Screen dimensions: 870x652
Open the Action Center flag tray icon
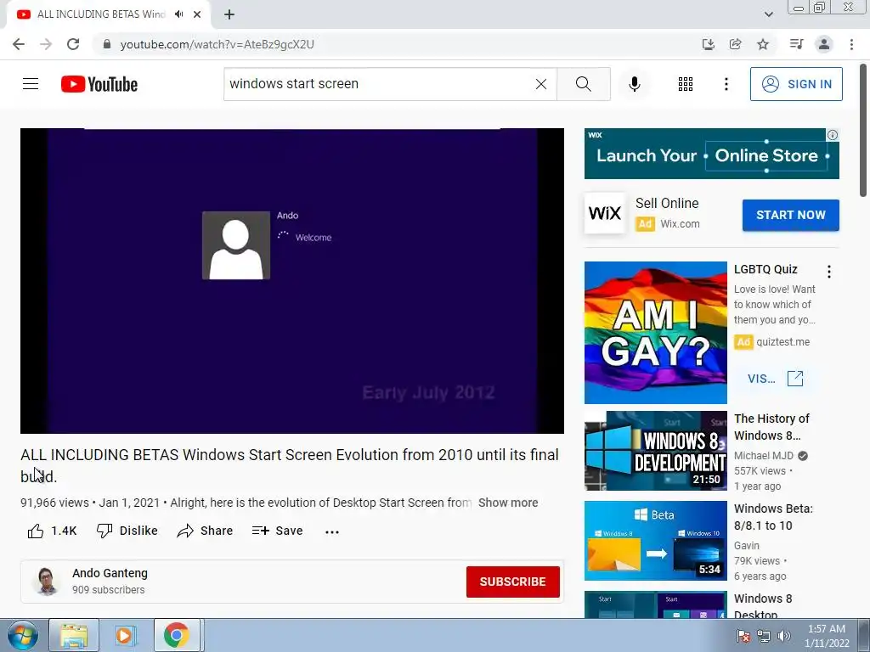click(743, 636)
